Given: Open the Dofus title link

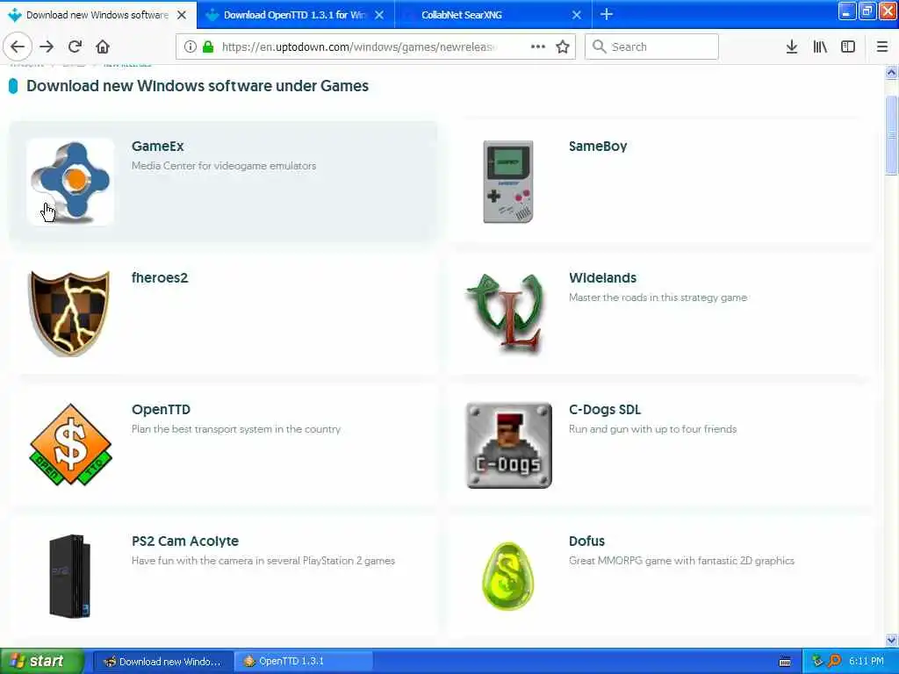Looking at the screenshot, I should (586, 541).
